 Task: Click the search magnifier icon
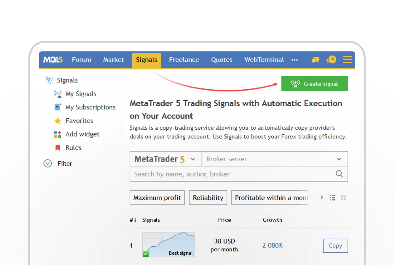coord(339,174)
